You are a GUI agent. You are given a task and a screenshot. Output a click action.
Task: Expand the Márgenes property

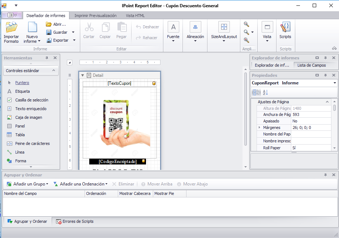click(259, 128)
